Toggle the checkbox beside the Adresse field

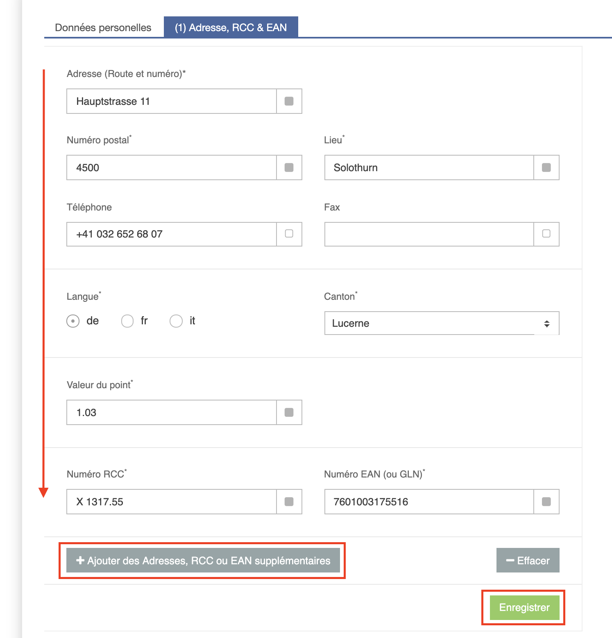289,101
